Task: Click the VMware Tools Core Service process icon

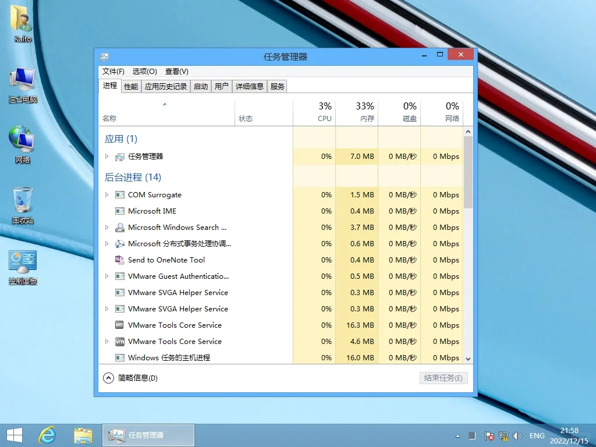Action: tap(119, 325)
